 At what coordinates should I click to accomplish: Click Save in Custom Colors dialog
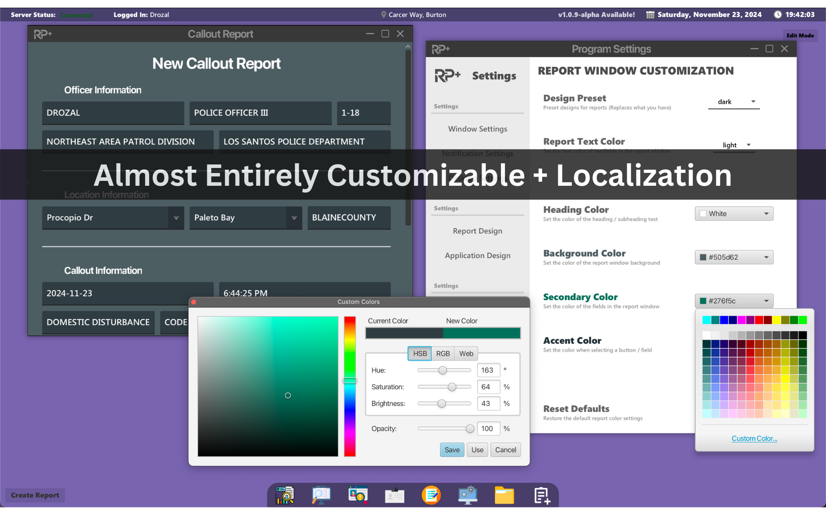tap(452, 450)
